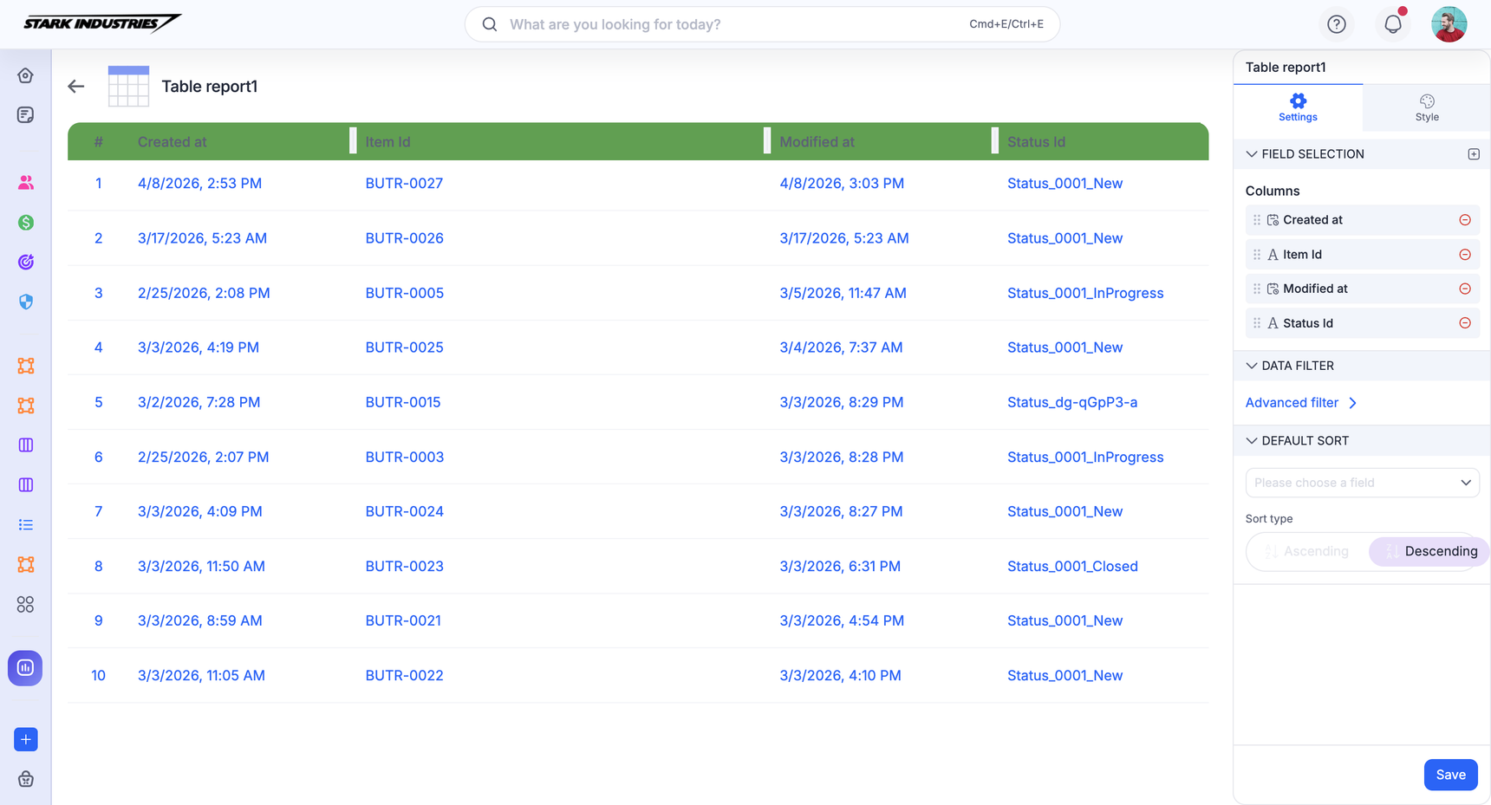Open the default sort field dropdown
Image resolution: width=1491 pixels, height=805 pixels.
coord(1362,483)
